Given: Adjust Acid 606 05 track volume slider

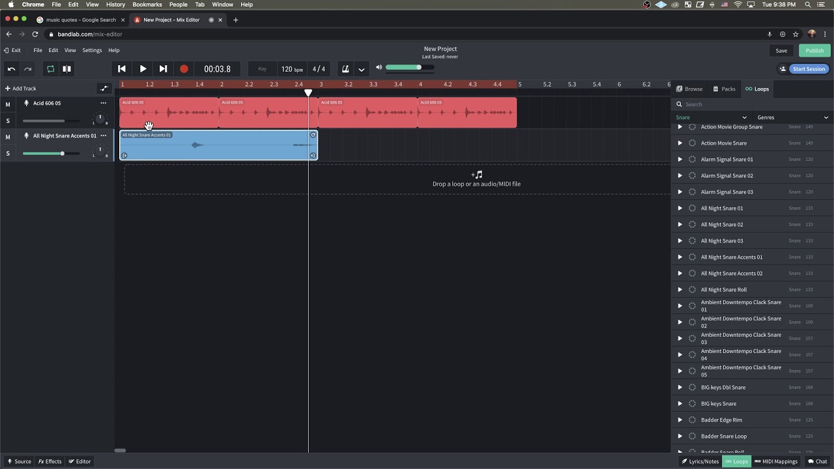Looking at the screenshot, I should click(51, 121).
